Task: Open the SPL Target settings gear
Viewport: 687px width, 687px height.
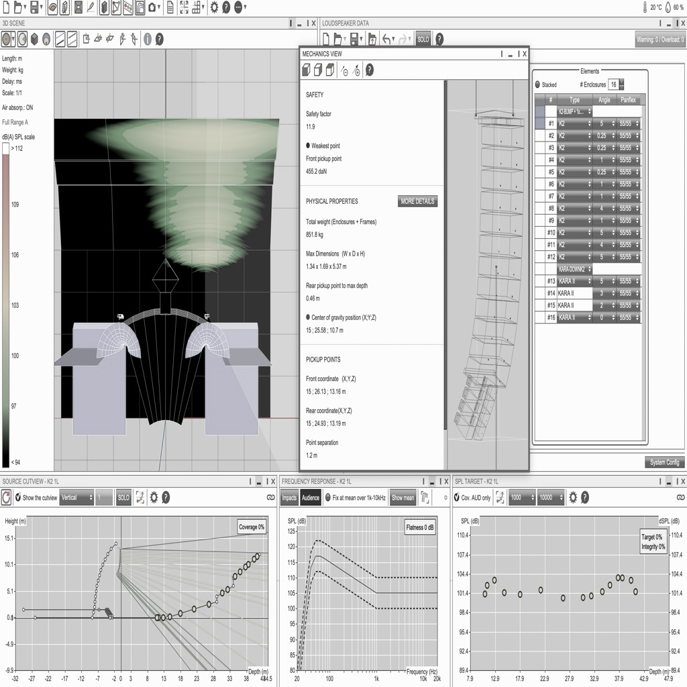Action: point(573,497)
